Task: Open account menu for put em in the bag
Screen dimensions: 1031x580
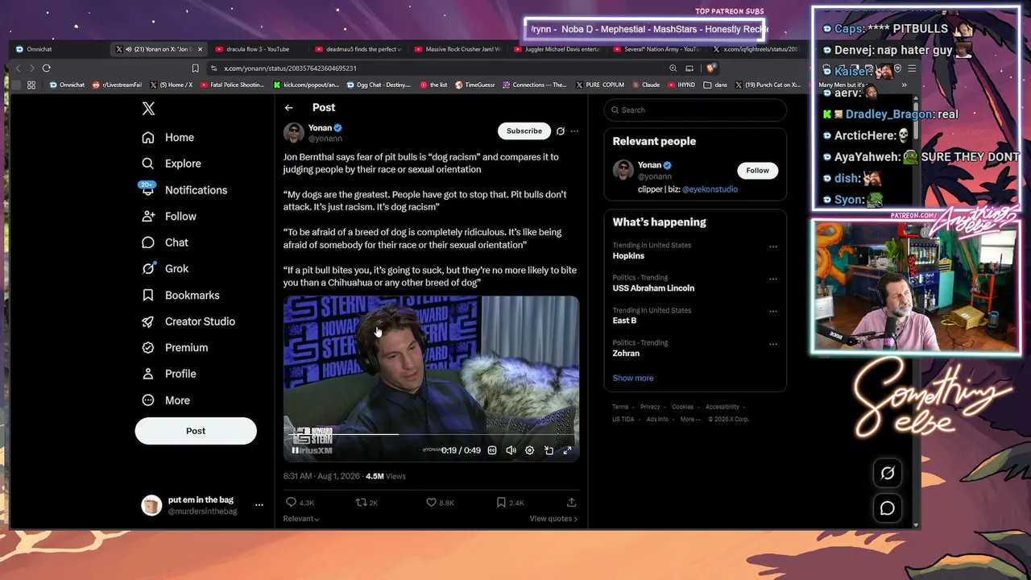Action: [259, 505]
